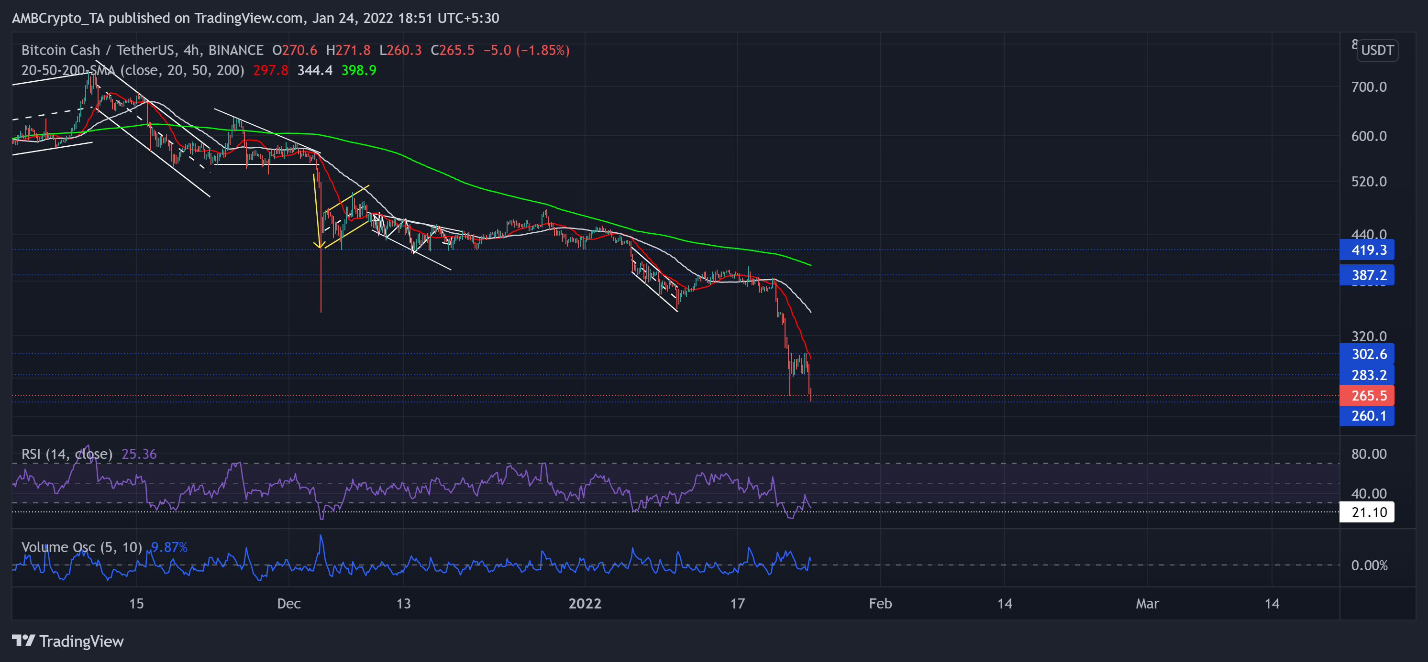Image resolution: width=1428 pixels, height=662 pixels.
Task: Click the Dec label on time axis
Action: click(289, 604)
